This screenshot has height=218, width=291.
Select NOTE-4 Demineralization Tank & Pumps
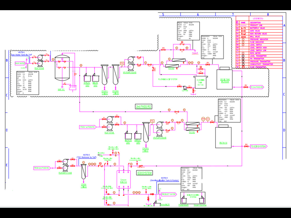pyautogui.click(x=164, y=179)
